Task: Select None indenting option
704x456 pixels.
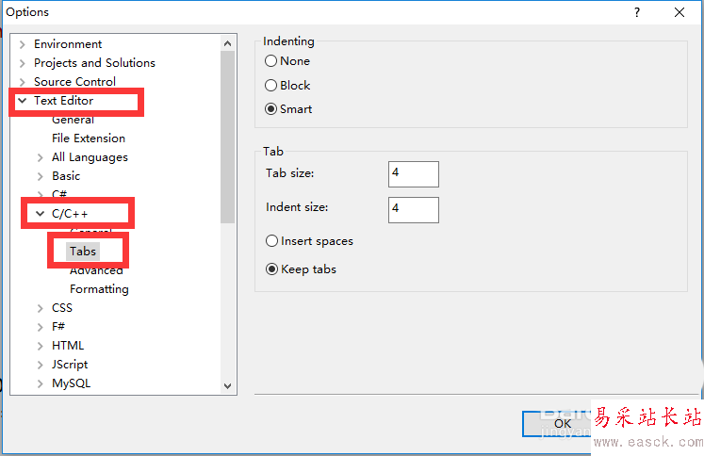Action: pos(271,61)
